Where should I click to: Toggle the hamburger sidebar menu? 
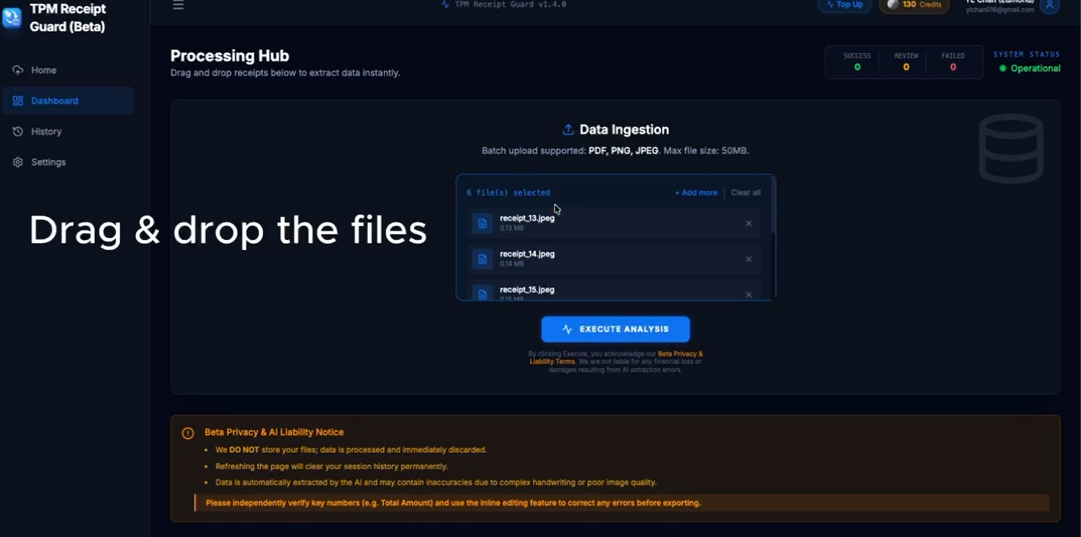[x=178, y=6]
